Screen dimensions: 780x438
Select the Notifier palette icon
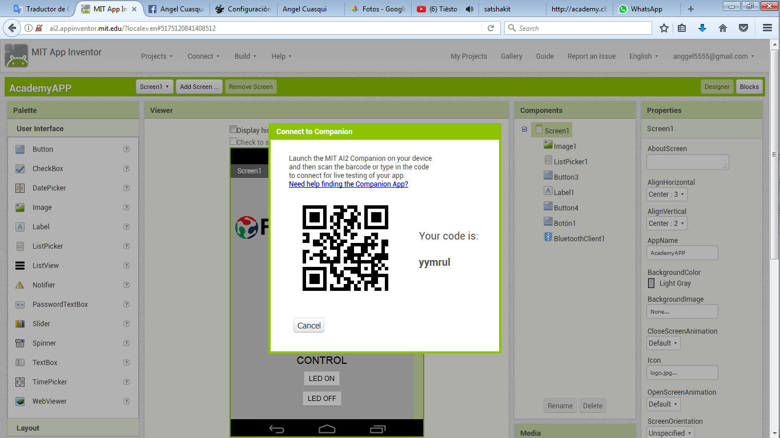coord(20,285)
